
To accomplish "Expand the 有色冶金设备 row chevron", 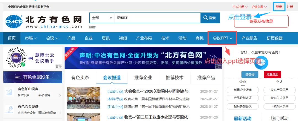I will [x=60, y=113].
